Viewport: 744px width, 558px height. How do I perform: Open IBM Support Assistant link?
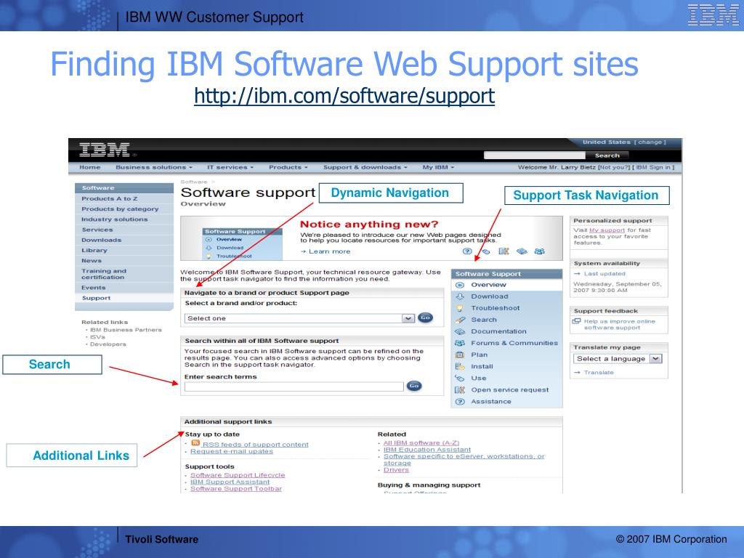point(230,482)
